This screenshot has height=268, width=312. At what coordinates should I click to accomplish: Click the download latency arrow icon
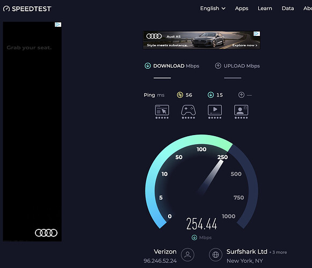pos(211,95)
